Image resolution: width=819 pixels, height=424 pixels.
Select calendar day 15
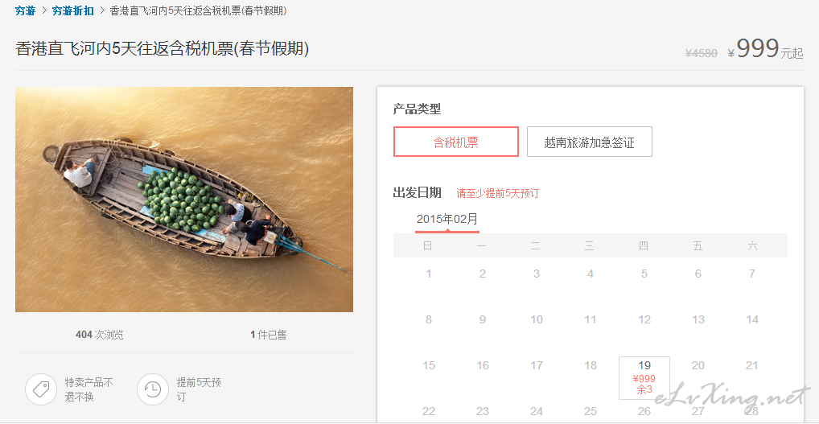click(x=428, y=365)
